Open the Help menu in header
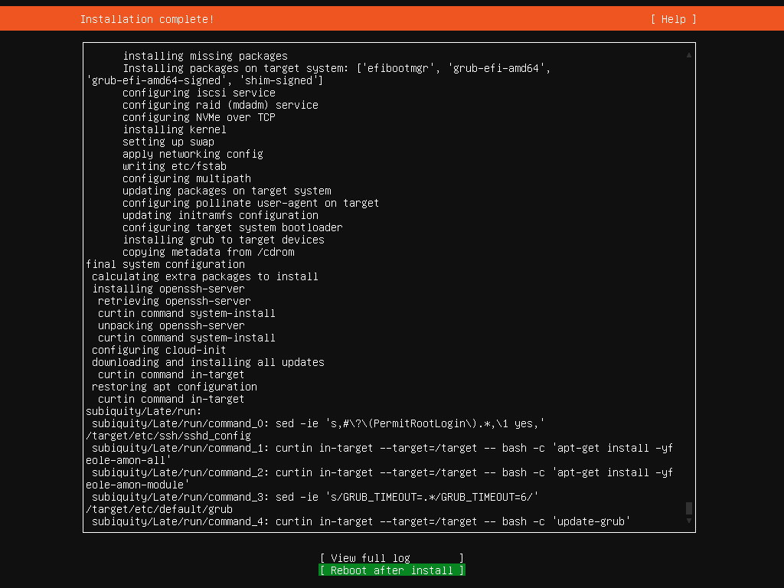 click(673, 19)
